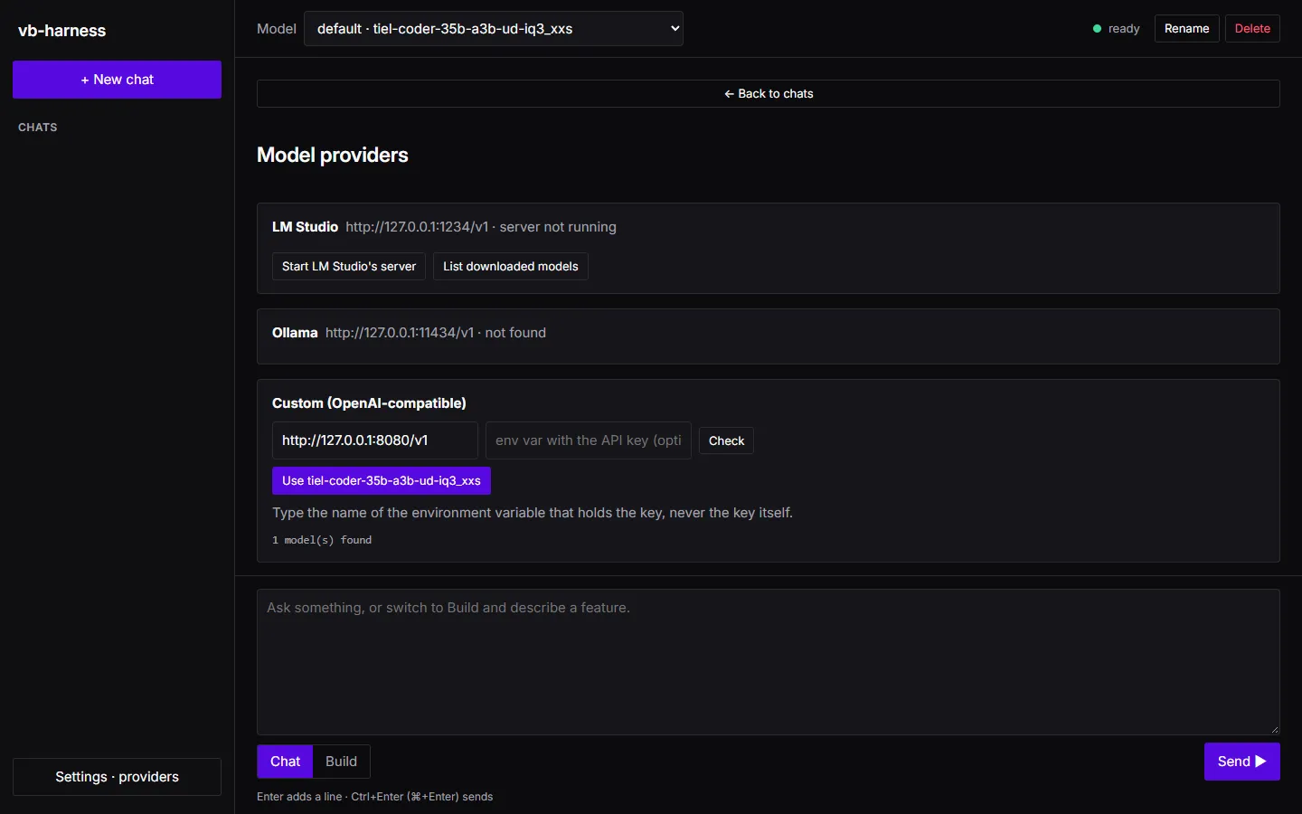Send the message
This screenshot has width=1302, height=814.
click(x=1241, y=762)
